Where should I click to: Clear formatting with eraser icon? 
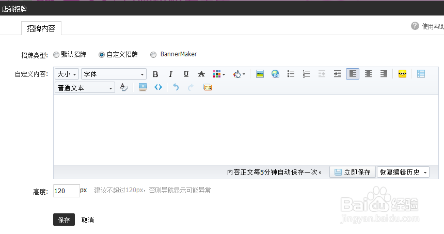124,87
